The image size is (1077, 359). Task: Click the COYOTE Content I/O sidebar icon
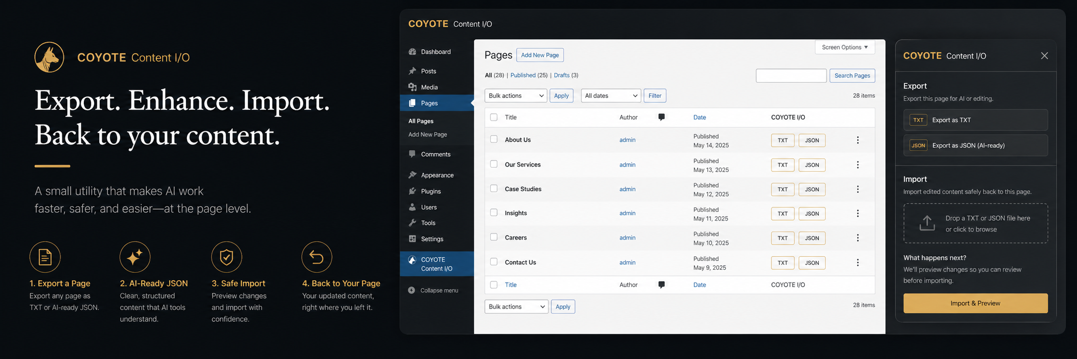[412, 260]
